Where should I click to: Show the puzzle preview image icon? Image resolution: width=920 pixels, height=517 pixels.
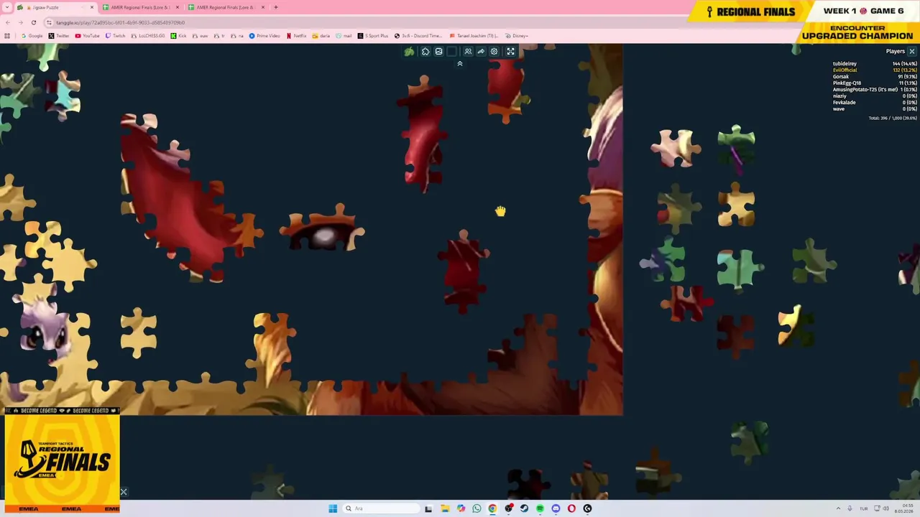(438, 52)
